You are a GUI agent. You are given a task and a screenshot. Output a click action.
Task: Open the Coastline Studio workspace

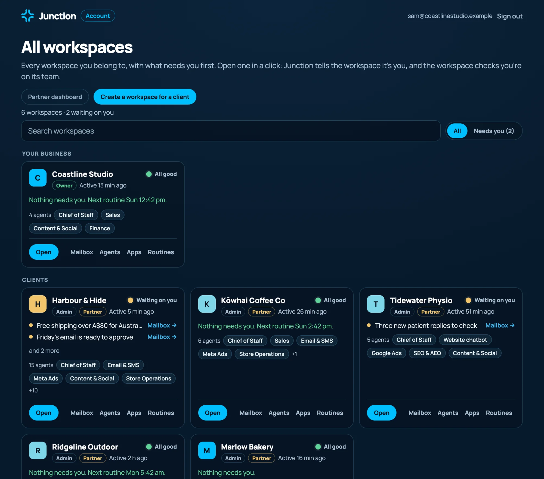(x=44, y=252)
